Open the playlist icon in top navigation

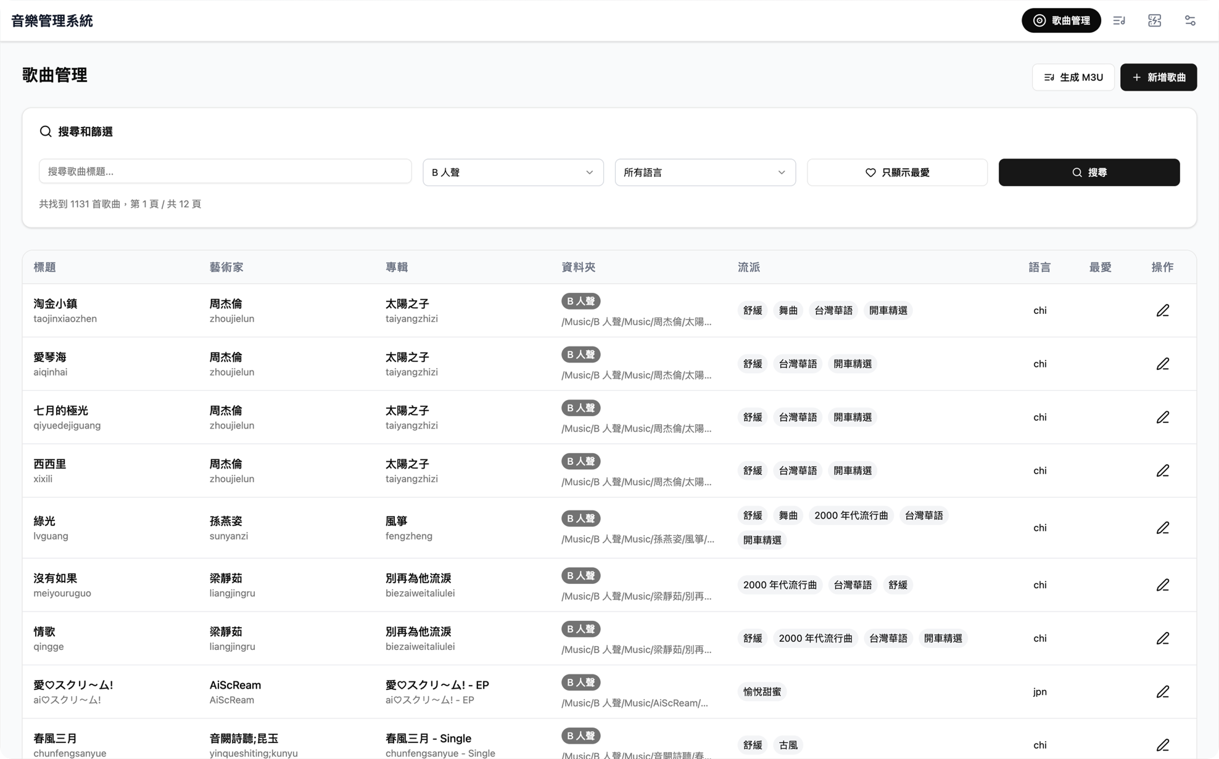[1119, 20]
